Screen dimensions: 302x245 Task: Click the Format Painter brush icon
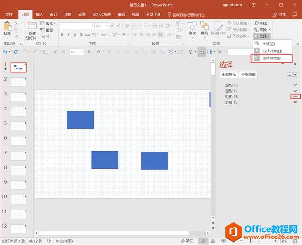tap(17, 37)
